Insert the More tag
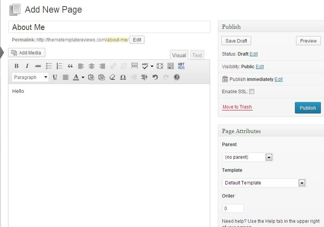Screen dimensions: 324x227 pyautogui.click(x=135, y=66)
